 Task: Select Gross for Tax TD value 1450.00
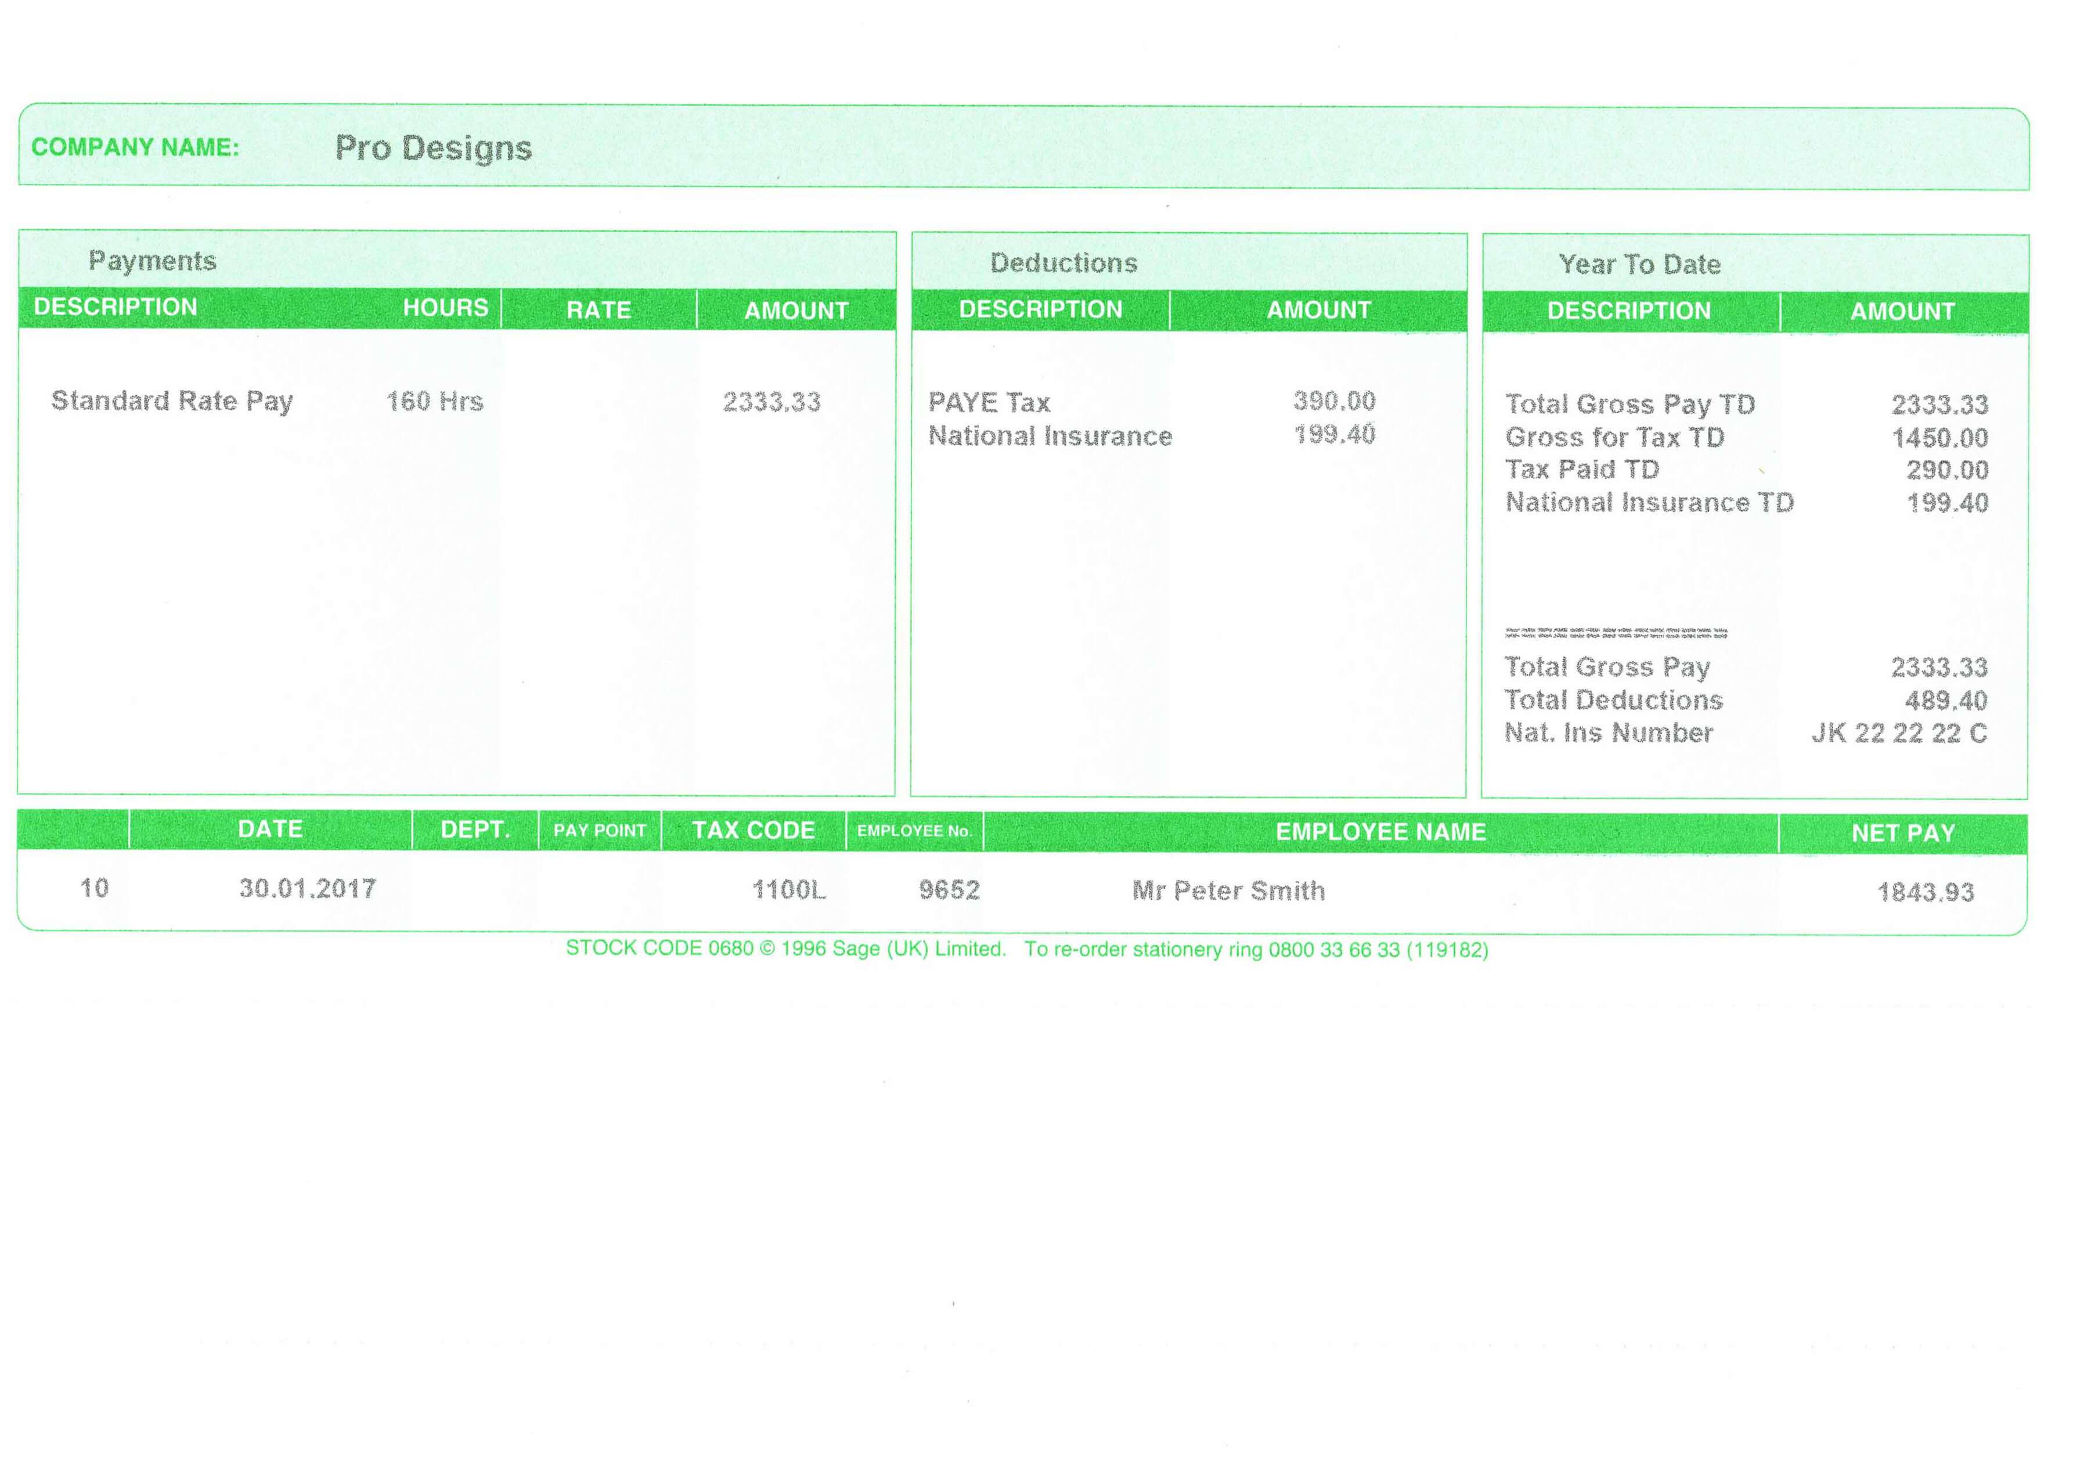coord(1940,438)
